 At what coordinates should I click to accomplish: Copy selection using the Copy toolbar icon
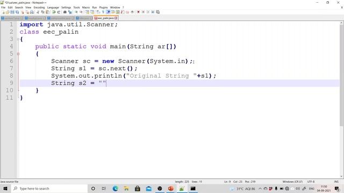tap(42, 12)
